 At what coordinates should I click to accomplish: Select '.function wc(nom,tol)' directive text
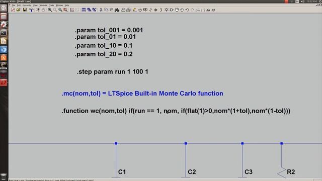[176, 111]
